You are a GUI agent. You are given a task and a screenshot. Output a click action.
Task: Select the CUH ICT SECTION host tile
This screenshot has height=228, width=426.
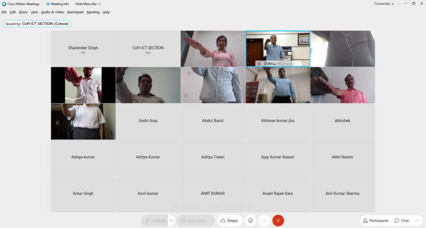(x=148, y=49)
